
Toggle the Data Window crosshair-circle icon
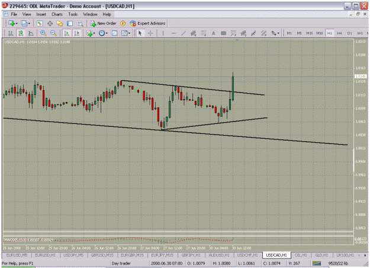point(50,23)
